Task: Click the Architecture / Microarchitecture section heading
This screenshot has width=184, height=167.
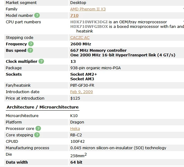Action: pyautogui.click(x=42, y=107)
